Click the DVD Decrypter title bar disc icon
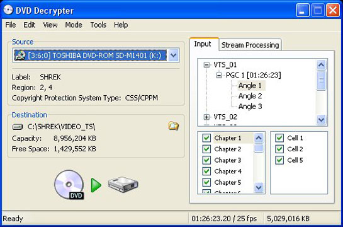 (x=8, y=10)
